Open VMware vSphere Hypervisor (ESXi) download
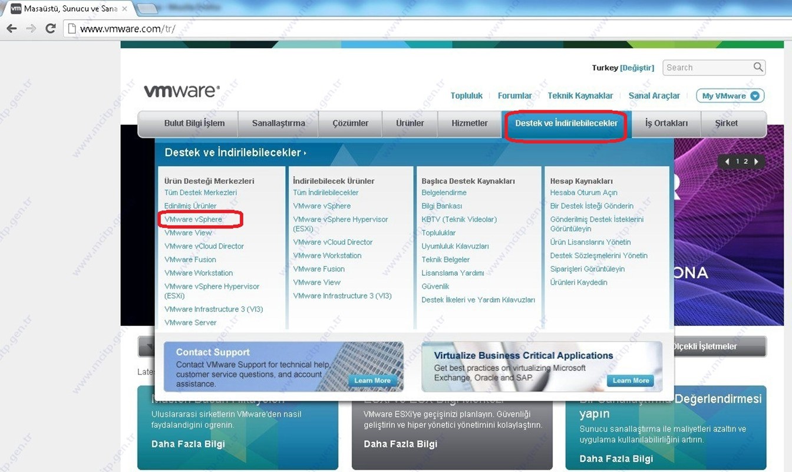The height and width of the screenshot is (472, 792). [x=341, y=224]
